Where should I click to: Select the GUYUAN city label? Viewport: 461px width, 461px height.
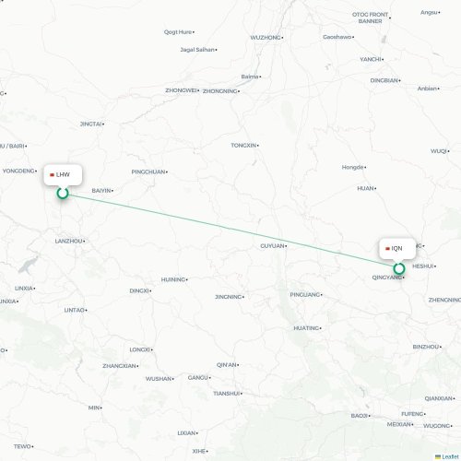pos(272,246)
